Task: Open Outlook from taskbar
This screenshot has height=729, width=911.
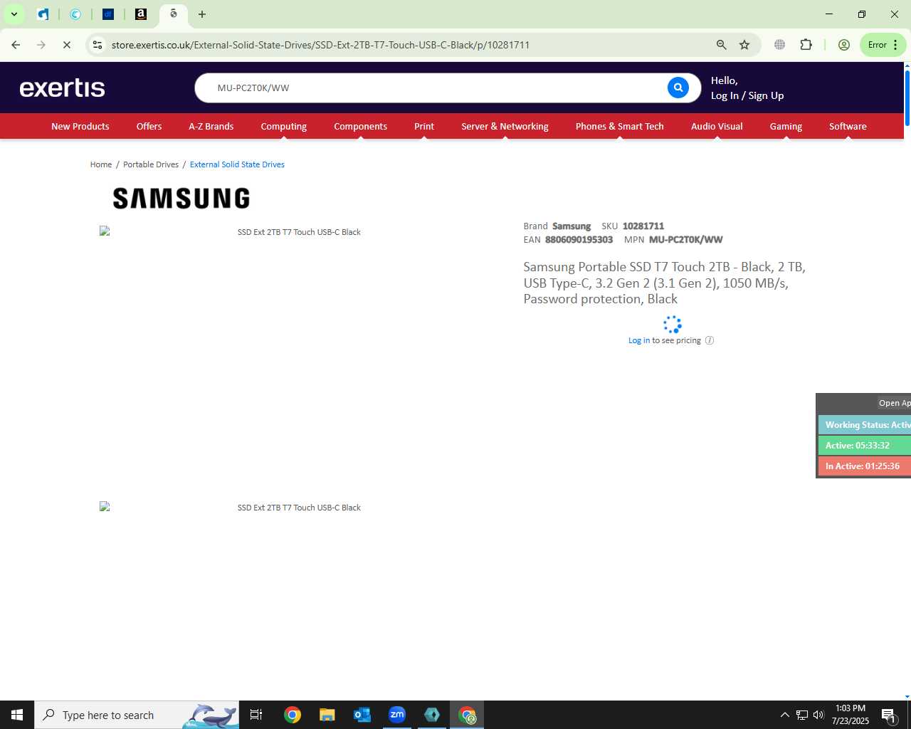Action: tap(362, 715)
